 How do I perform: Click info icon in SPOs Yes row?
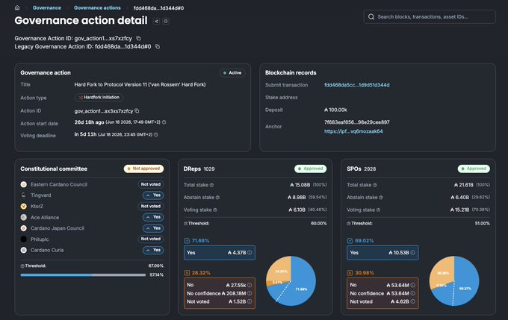point(412,253)
